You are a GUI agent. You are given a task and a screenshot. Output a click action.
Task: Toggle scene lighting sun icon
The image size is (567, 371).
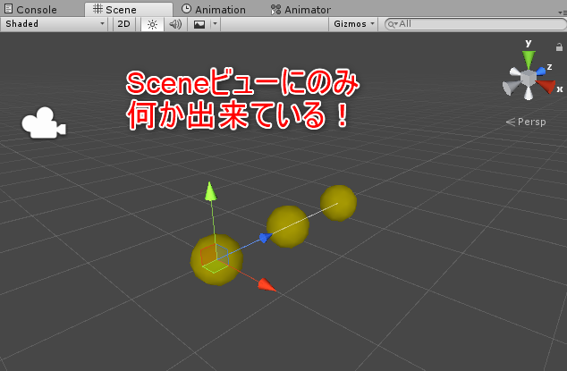[x=152, y=24]
